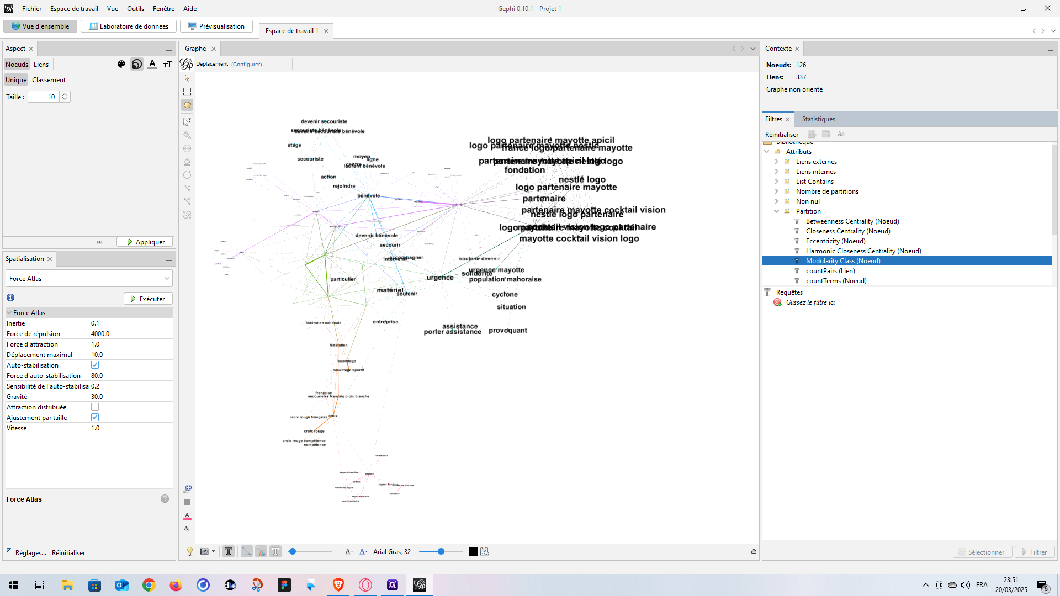Expand the Liens externes folder
This screenshot has width=1060, height=596.
[777, 162]
